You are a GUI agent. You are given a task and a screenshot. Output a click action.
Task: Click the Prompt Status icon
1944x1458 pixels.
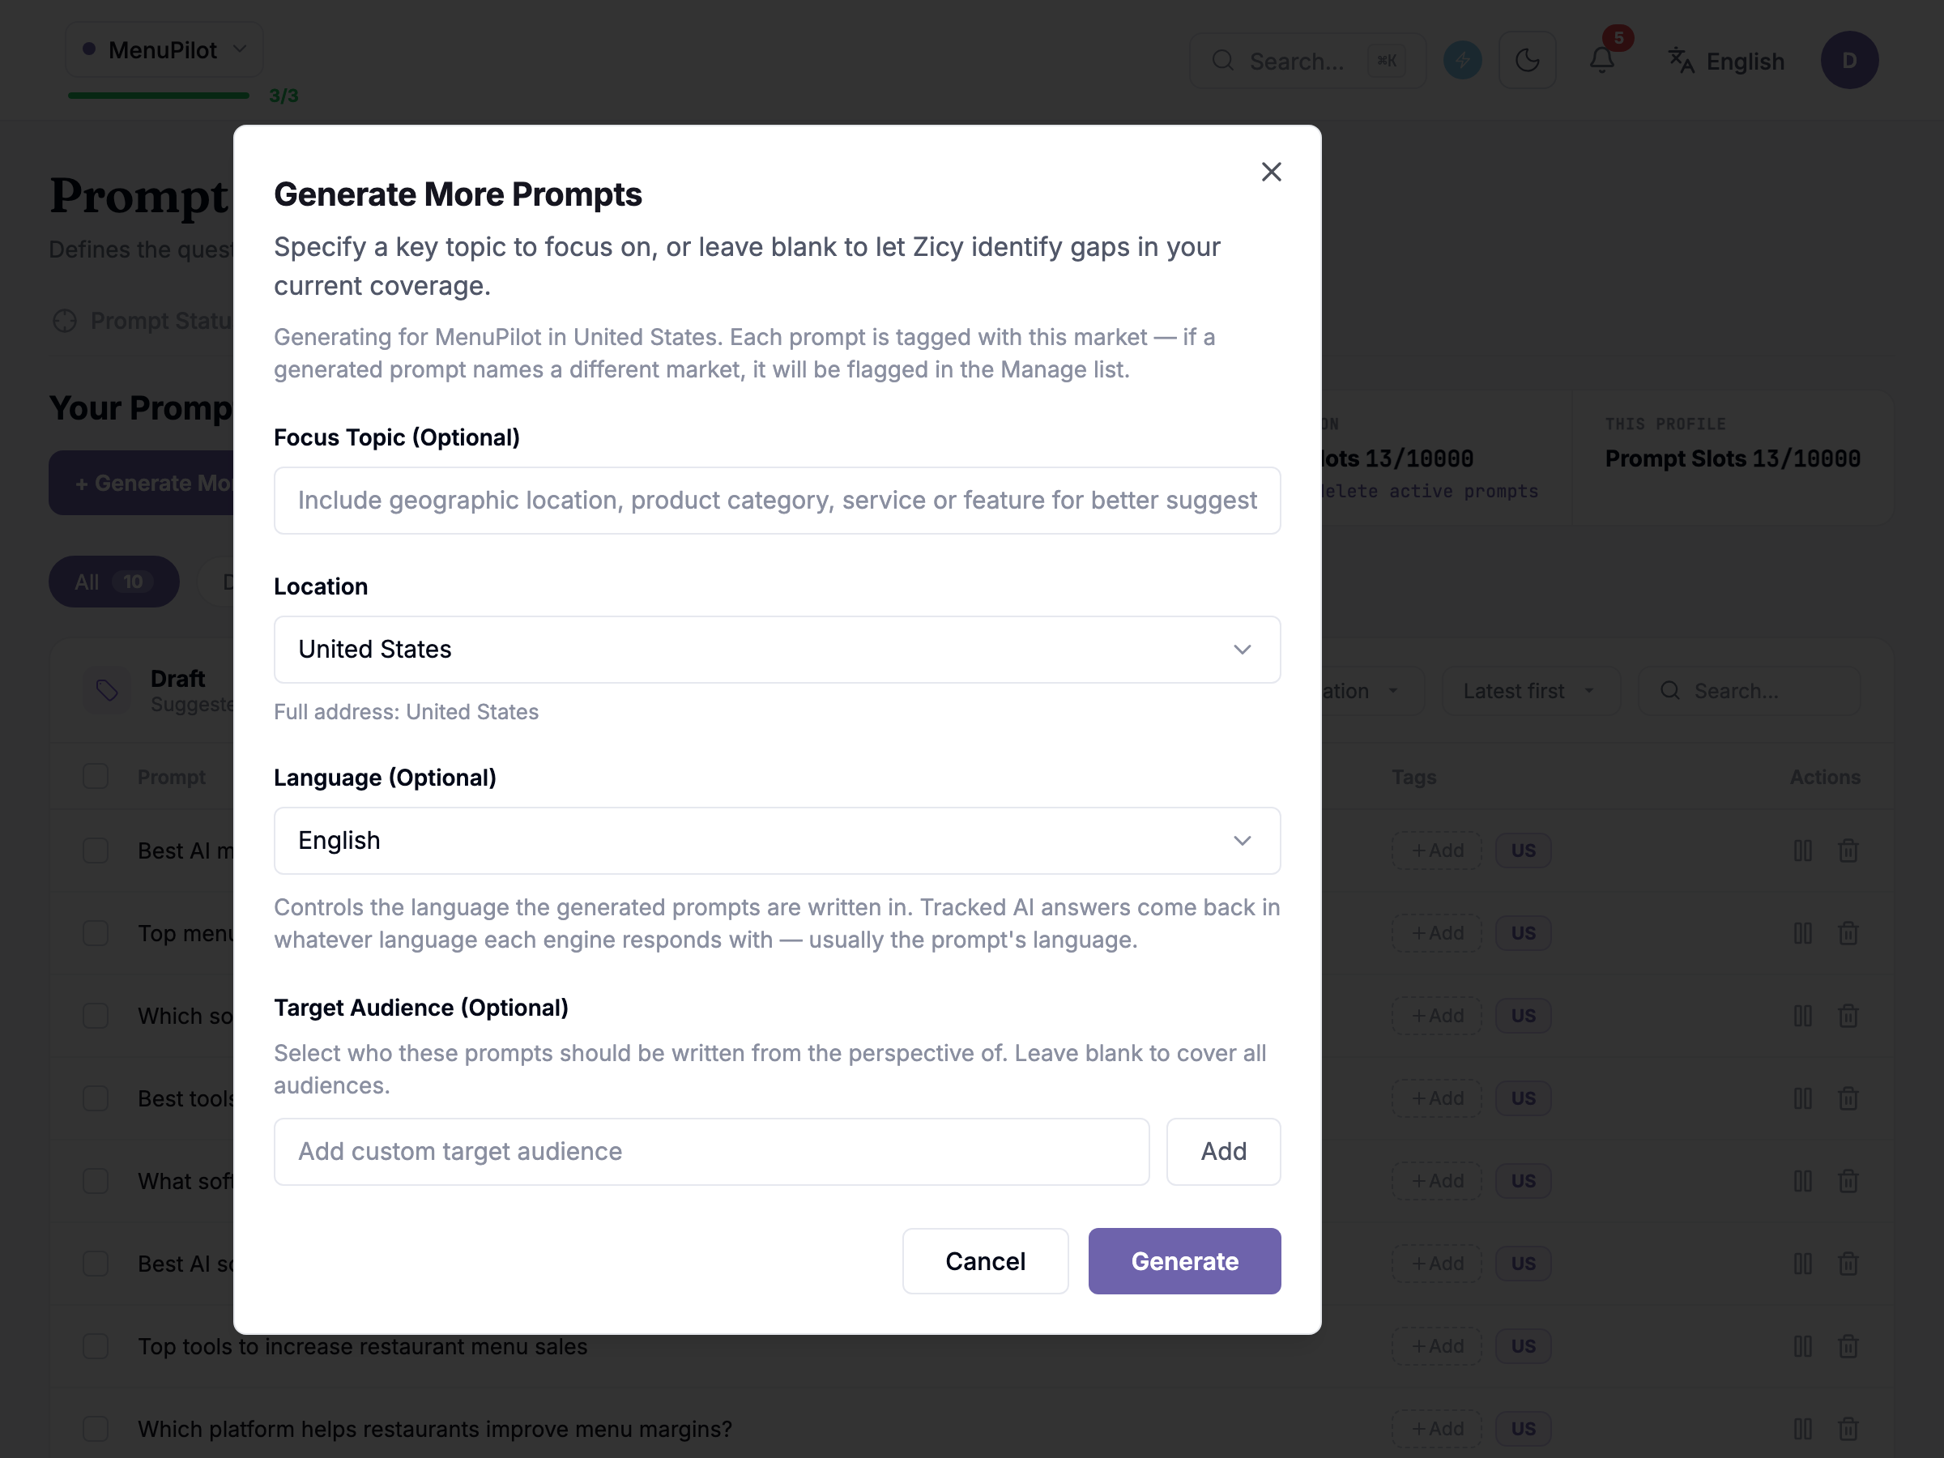65,321
